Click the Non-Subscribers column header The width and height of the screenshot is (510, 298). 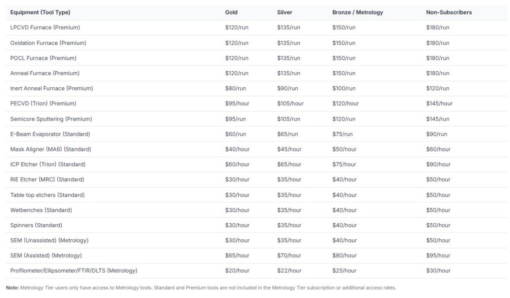[449, 12]
